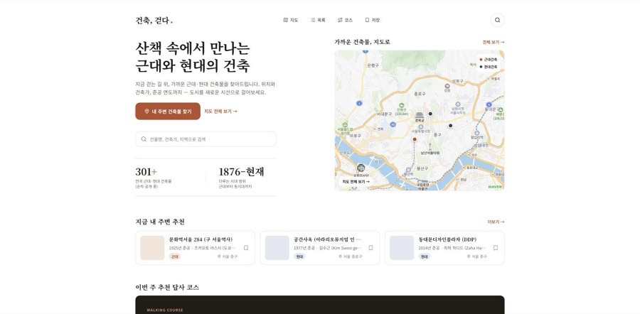Open the 공간사옥 card thumbnail

tap(277, 248)
